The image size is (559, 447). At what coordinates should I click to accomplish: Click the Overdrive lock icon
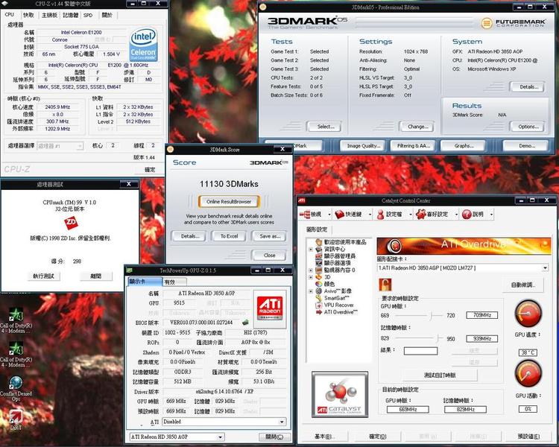385,285
